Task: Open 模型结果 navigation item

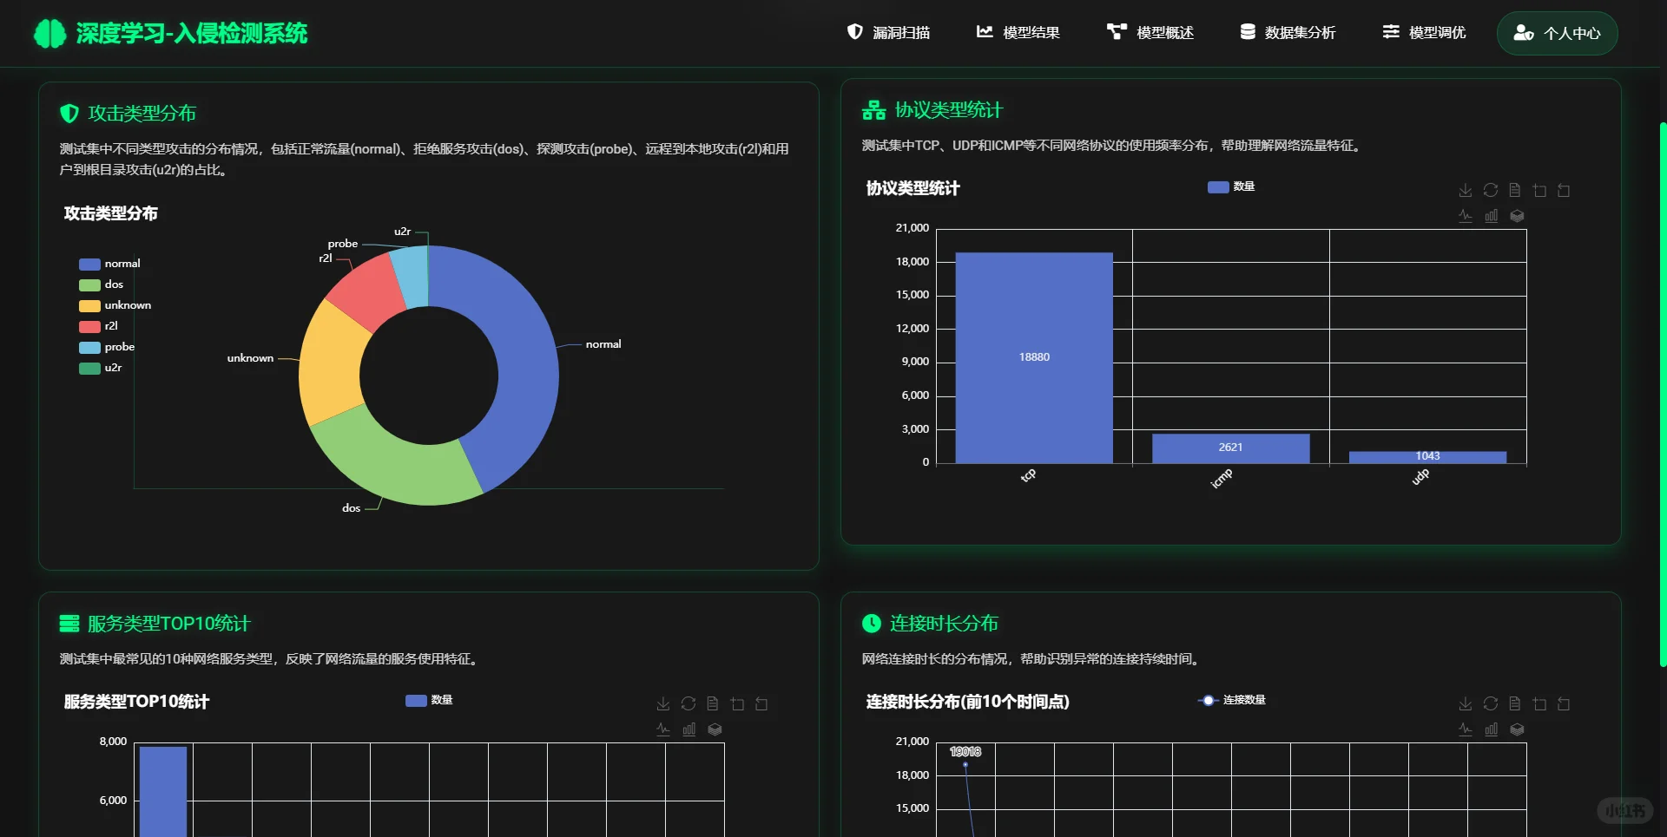Action: (1018, 32)
